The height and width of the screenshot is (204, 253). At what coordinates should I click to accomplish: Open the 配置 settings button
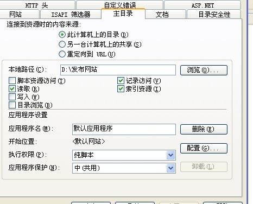coord(204,148)
